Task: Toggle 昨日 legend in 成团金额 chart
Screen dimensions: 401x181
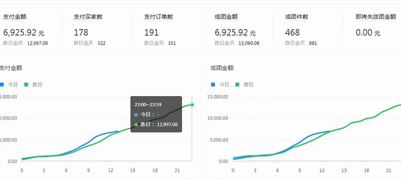Action: (244, 85)
